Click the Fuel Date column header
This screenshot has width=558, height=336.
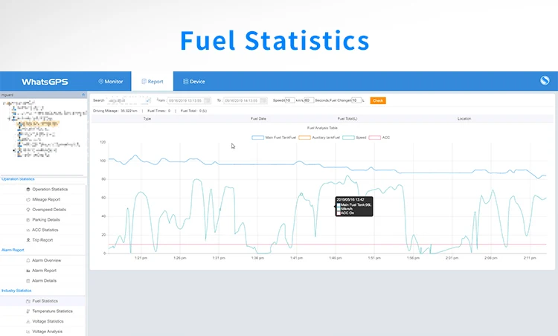pyautogui.click(x=258, y=119)
